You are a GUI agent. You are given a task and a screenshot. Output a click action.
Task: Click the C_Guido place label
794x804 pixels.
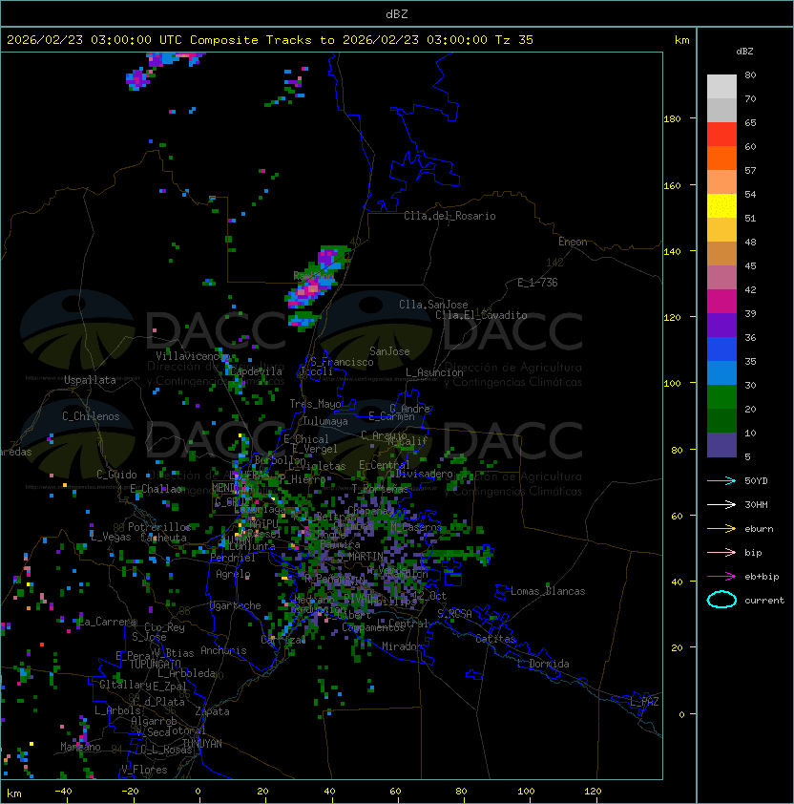[x=116, y=475]
